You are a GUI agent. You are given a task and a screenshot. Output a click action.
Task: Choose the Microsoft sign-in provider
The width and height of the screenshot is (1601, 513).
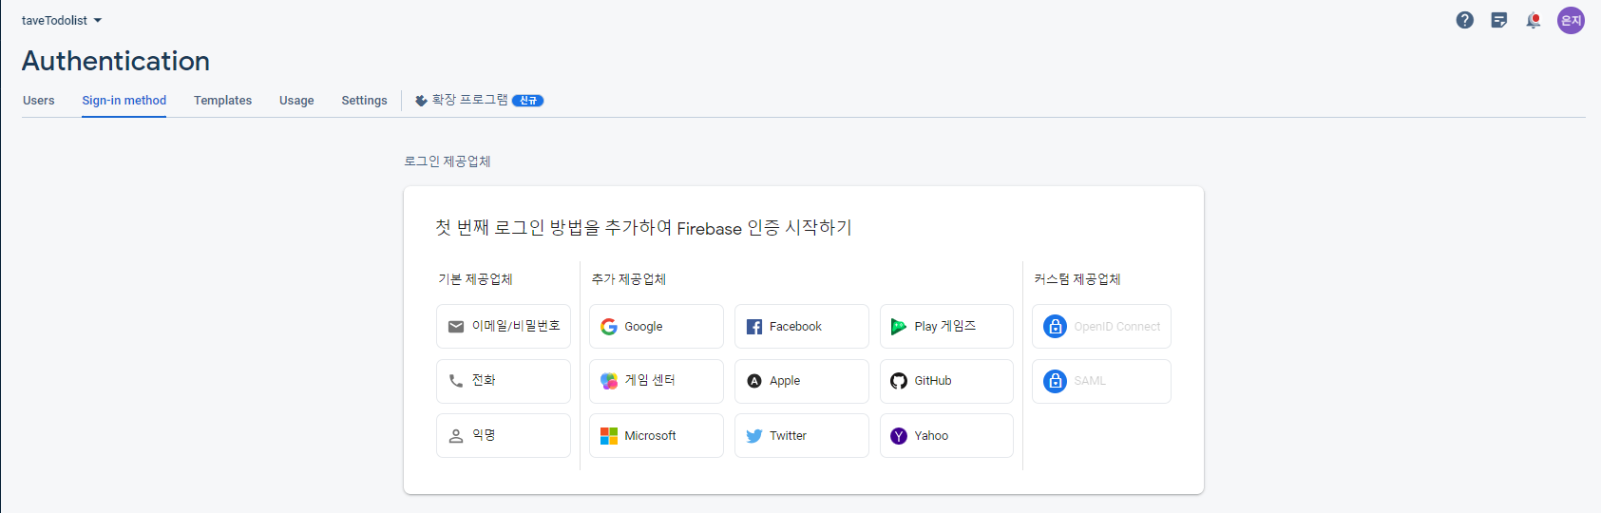click(x=657, y=435)
